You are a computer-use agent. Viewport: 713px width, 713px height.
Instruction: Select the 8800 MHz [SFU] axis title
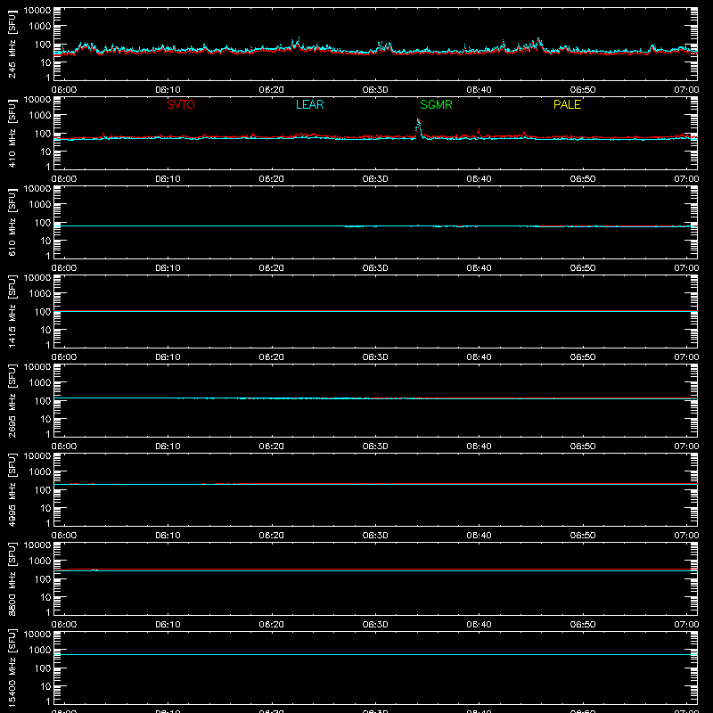pyautogui.click(x=12, y=579)
